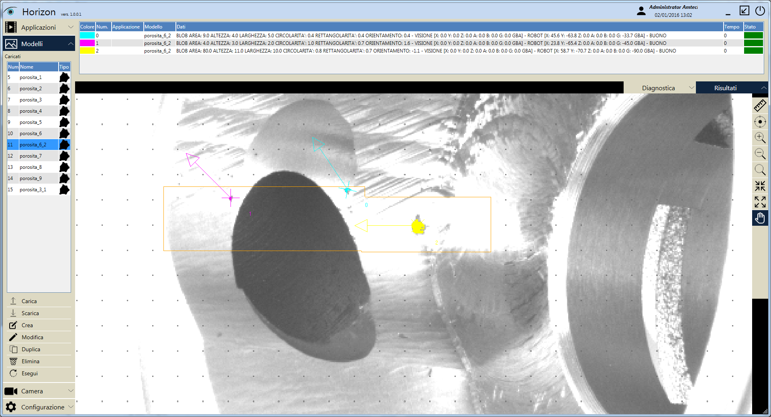Viewport: 771px width, 417px height.
Task: Select model porosita_6_2 in loaded list
Action: click(x=39, y=145)
